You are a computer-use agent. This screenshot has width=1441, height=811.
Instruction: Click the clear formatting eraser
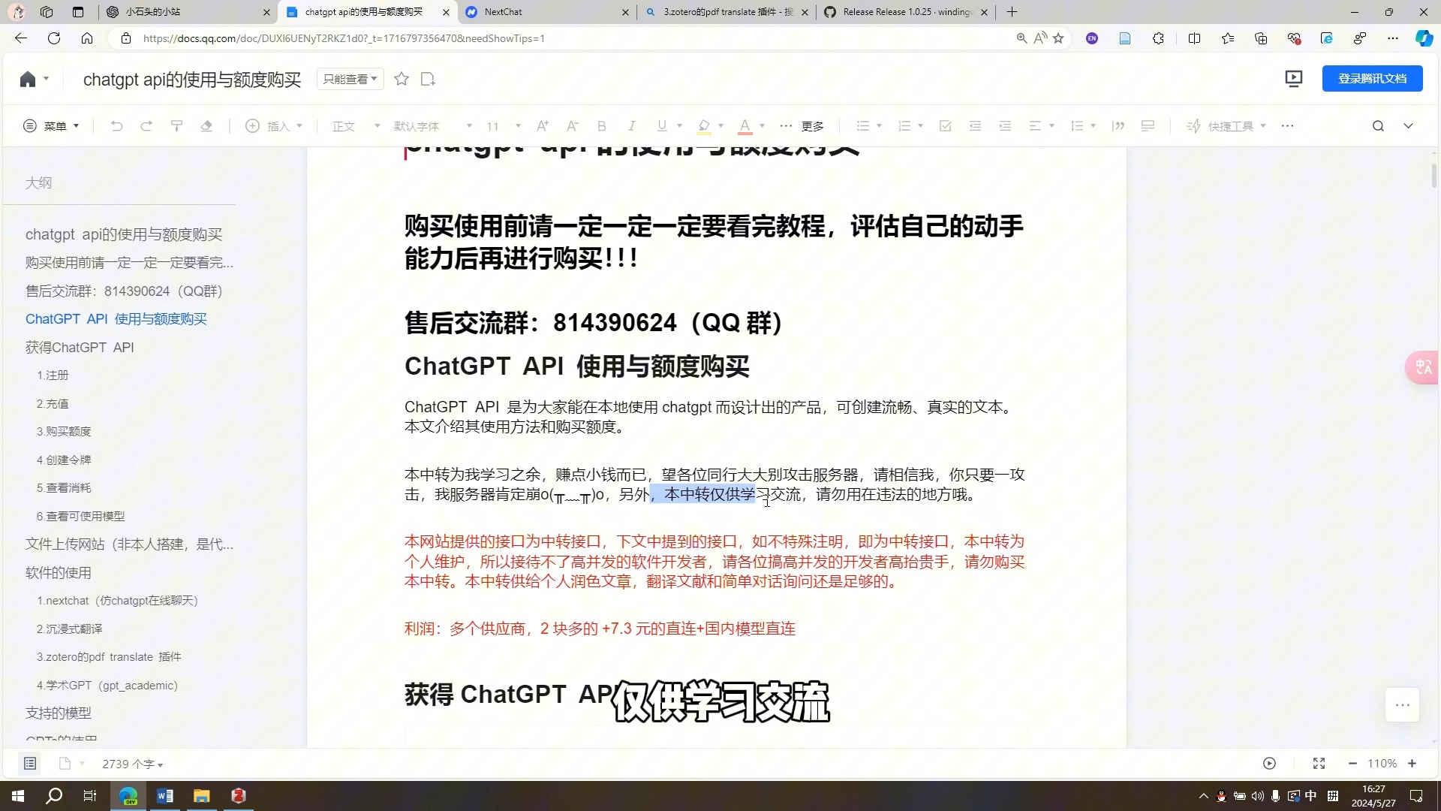[x=206, y=126]
